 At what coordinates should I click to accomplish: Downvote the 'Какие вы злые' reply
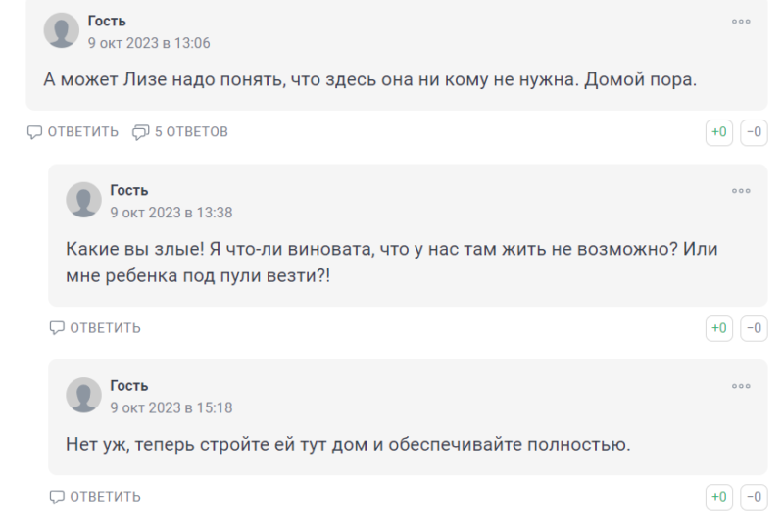click(x=754, y=328)
